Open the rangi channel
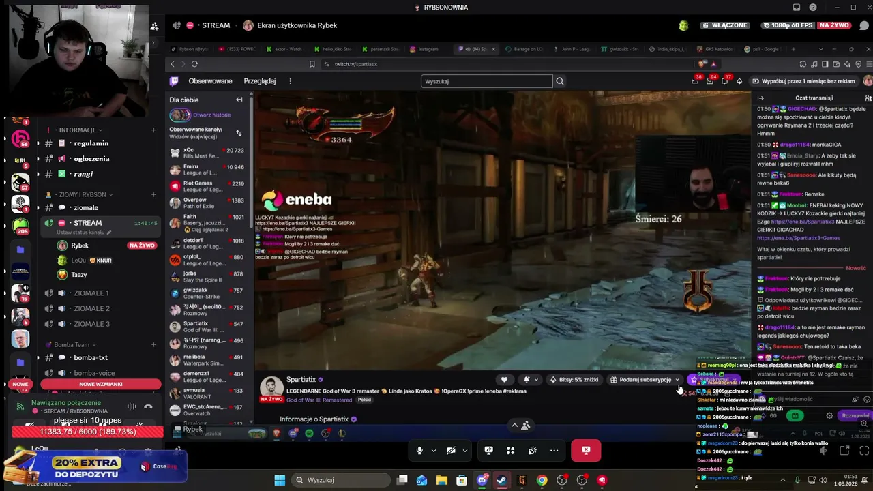873x491 pixels. pos(83,174)
